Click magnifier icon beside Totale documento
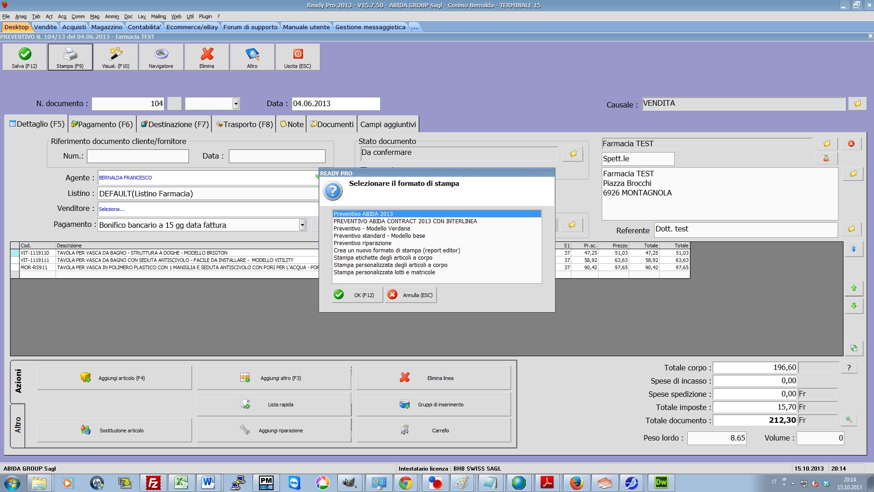Image resolution: width=874 pixels, height=492 pixels. (x=849, y=420)
